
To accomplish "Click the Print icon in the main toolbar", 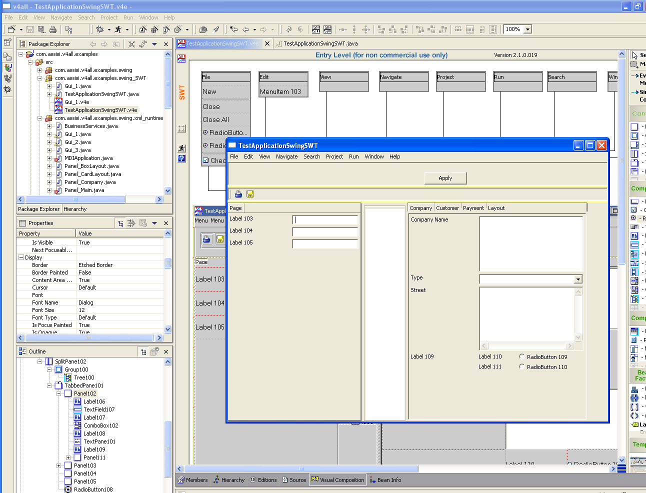I will [53, 29].
